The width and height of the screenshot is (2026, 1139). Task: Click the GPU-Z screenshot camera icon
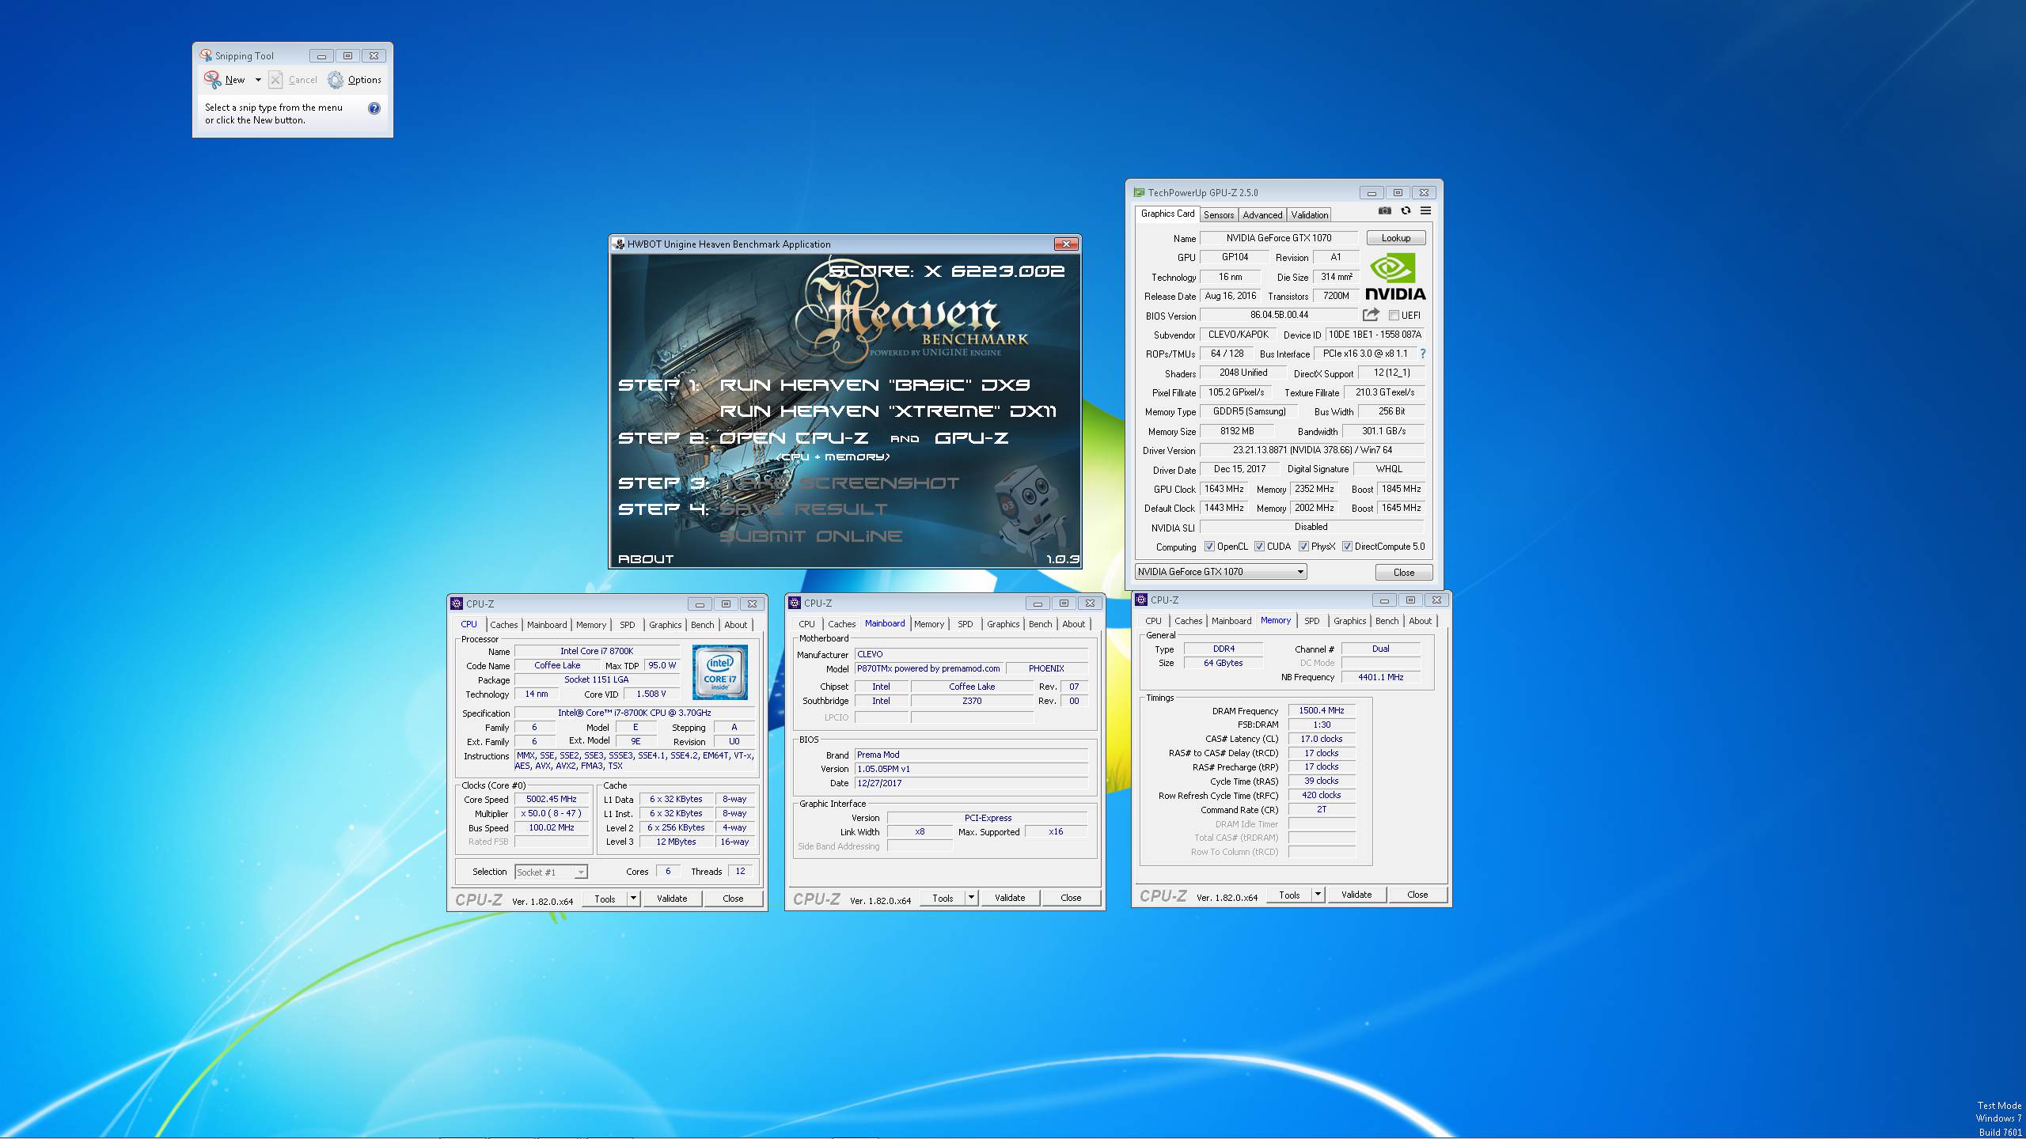(x=1384, y=210)
